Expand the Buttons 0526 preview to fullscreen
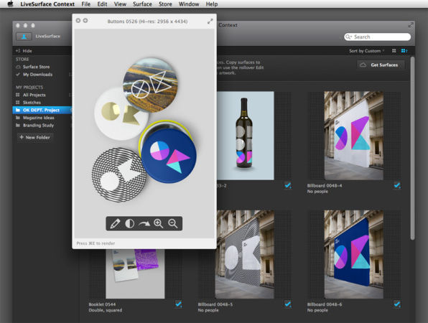Image resolution: width=428 pixels, height=323 pixels. [x=210, y=22]
